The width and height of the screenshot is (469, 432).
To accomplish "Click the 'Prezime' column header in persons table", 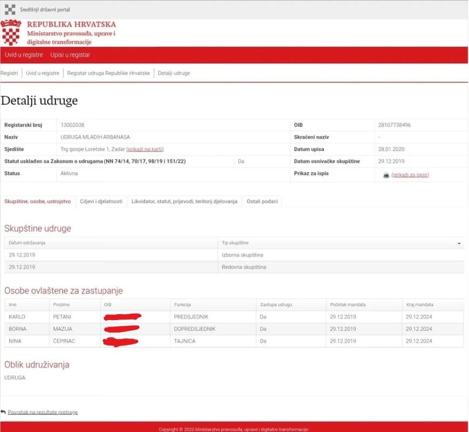I will tap(61, 304).
